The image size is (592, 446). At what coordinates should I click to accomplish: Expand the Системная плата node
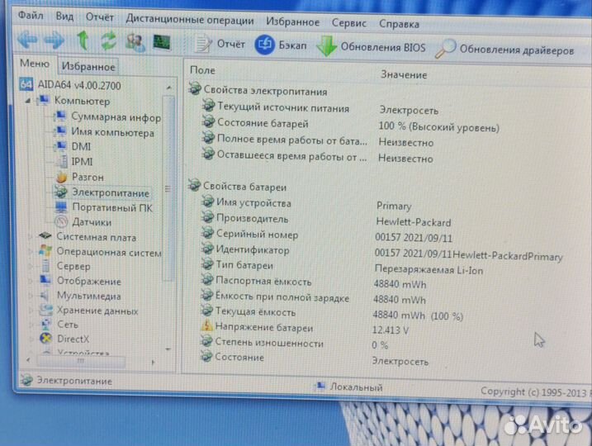(31, 237)
